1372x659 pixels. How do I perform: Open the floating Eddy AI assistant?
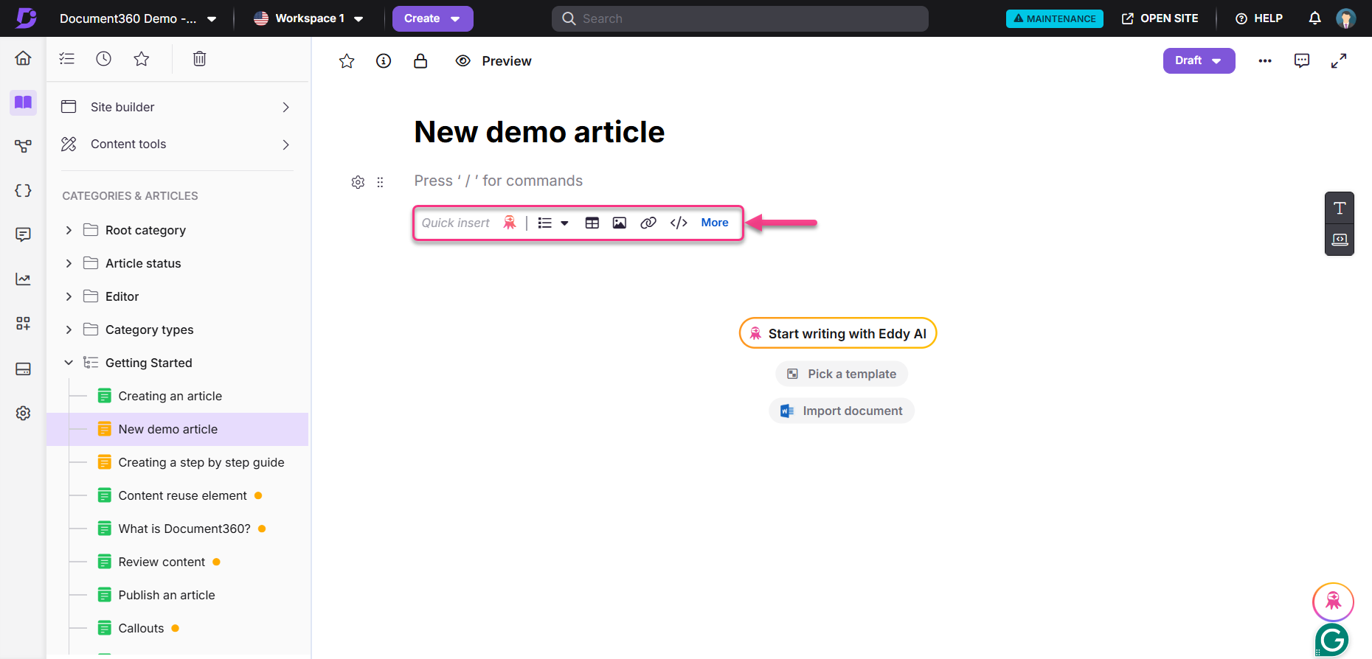[1333, 602]
